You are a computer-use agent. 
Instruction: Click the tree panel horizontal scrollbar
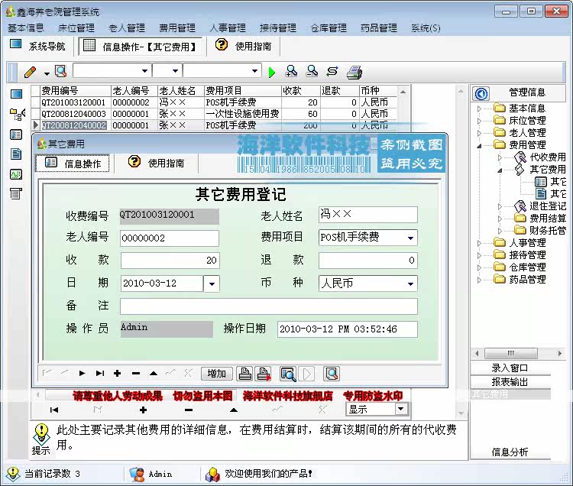click(519, 353)
